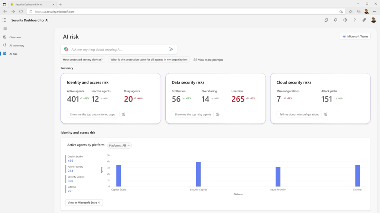Select the AI risk sidebar item

click(x=13, y=54)
